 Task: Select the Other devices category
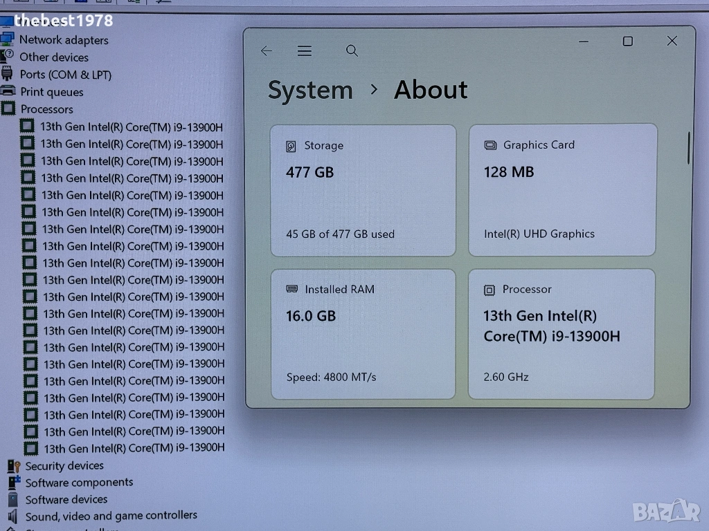click(53, 57)
